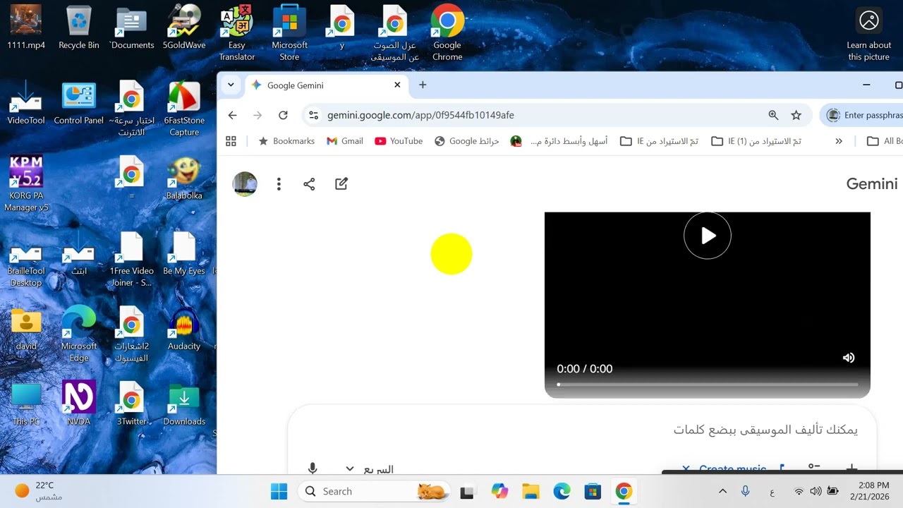The height and width of the screenshot is (508, 903).
Task: Select FastStone Capture desktop icon
Action: point(184,109)
